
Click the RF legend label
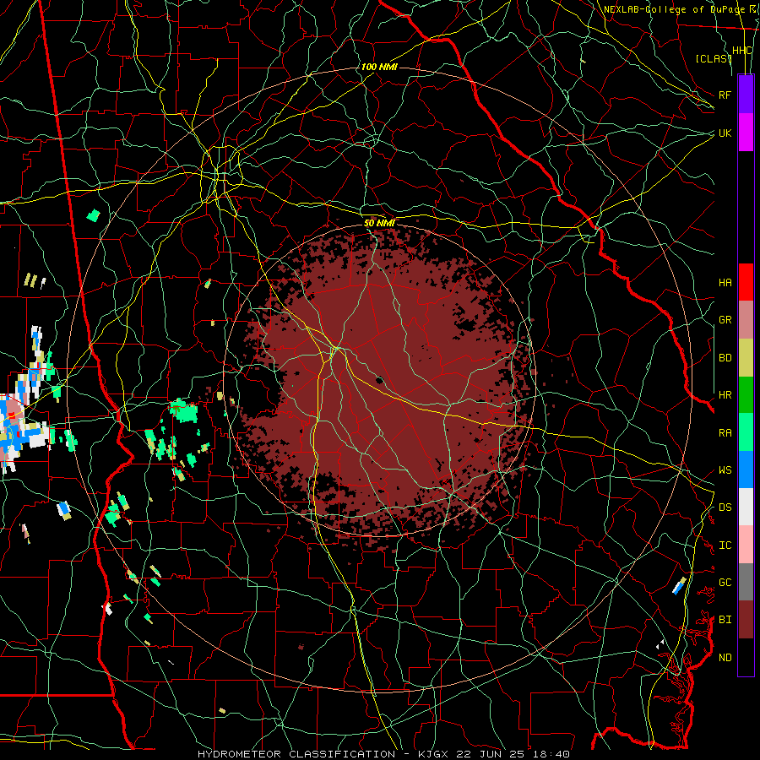click(725, 95)
